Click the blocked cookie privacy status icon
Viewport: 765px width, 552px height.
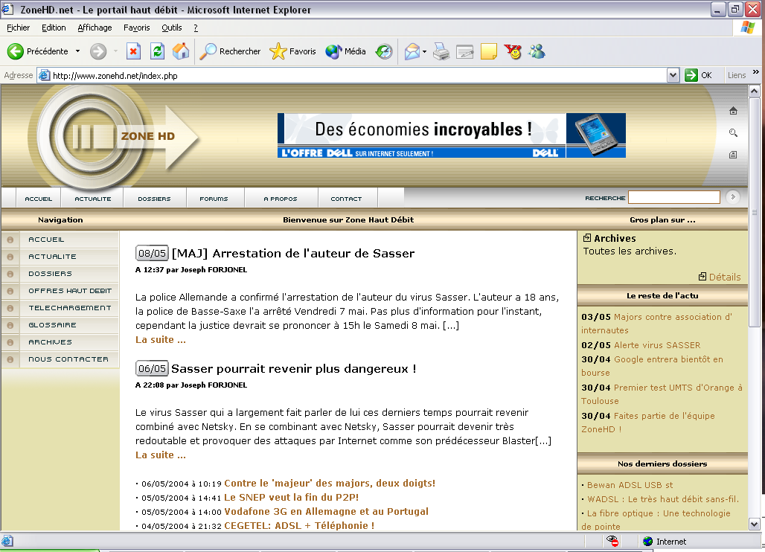pyautogui.click(x=612, y=541)
